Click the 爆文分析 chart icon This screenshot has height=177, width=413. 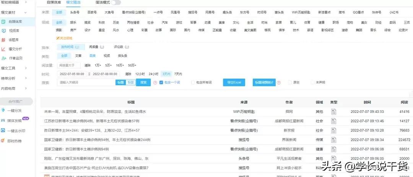pos(3,49)
